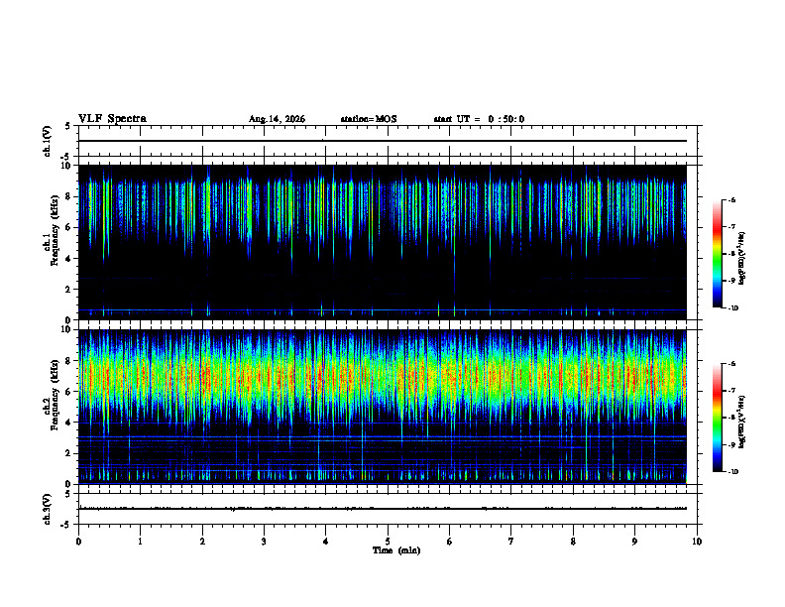The image size is (785, 607).
Task: Click the "ch.3(V)" axis label
Action: [x=47, y=509]
